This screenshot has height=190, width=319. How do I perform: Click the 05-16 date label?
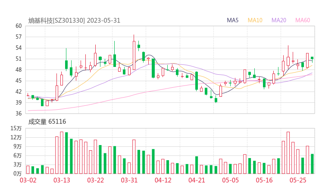click(264, 180)
